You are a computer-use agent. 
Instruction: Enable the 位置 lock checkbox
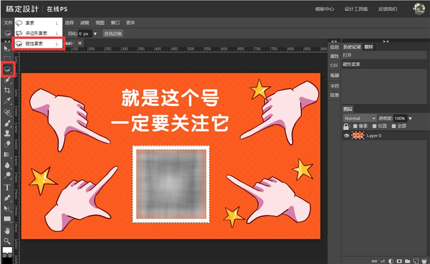(374, 126)
